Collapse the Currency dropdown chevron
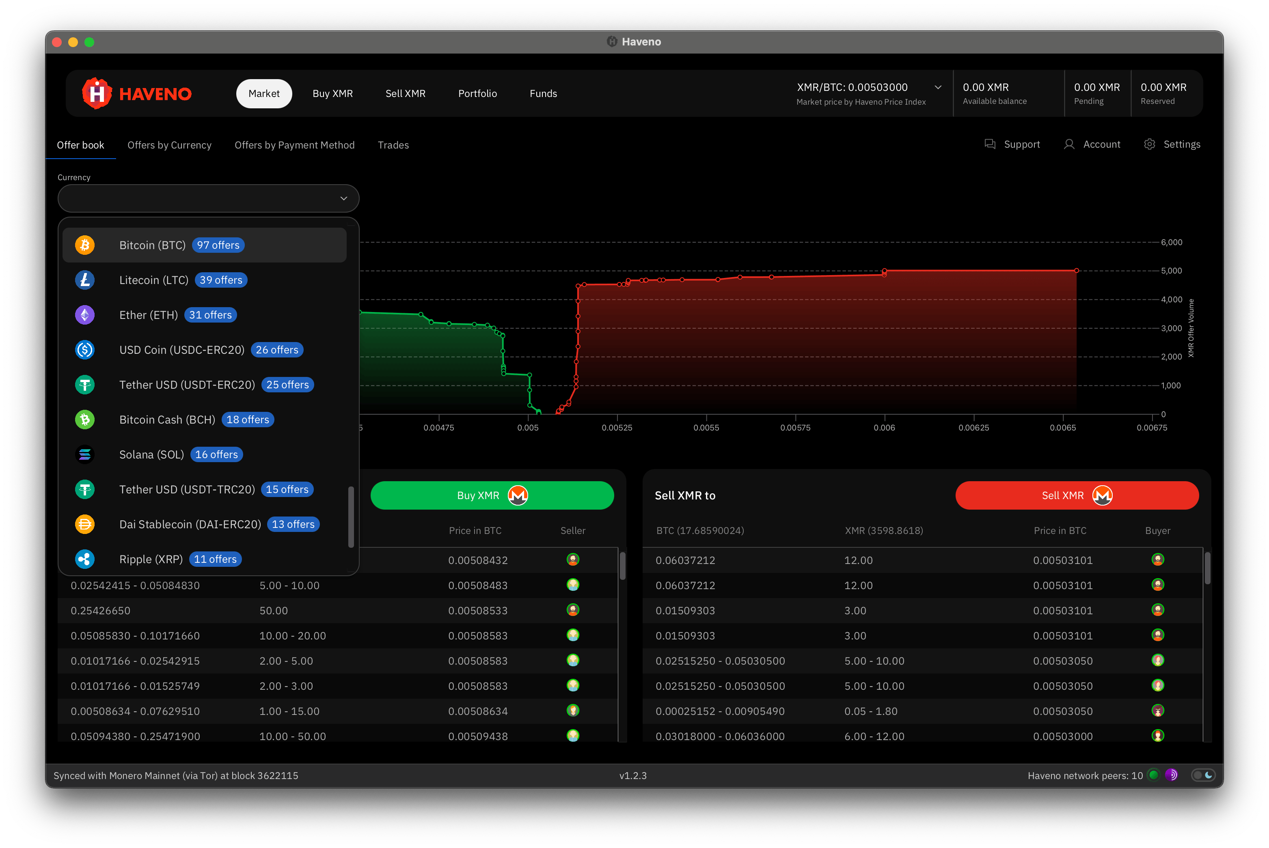The width and height of the screenshot is (1269, 848). click(343, 198)
